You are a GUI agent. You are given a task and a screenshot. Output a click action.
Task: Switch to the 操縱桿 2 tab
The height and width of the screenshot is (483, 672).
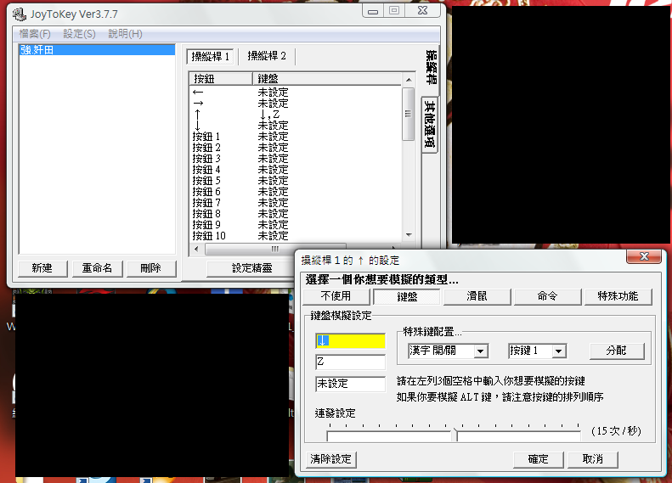267,56
